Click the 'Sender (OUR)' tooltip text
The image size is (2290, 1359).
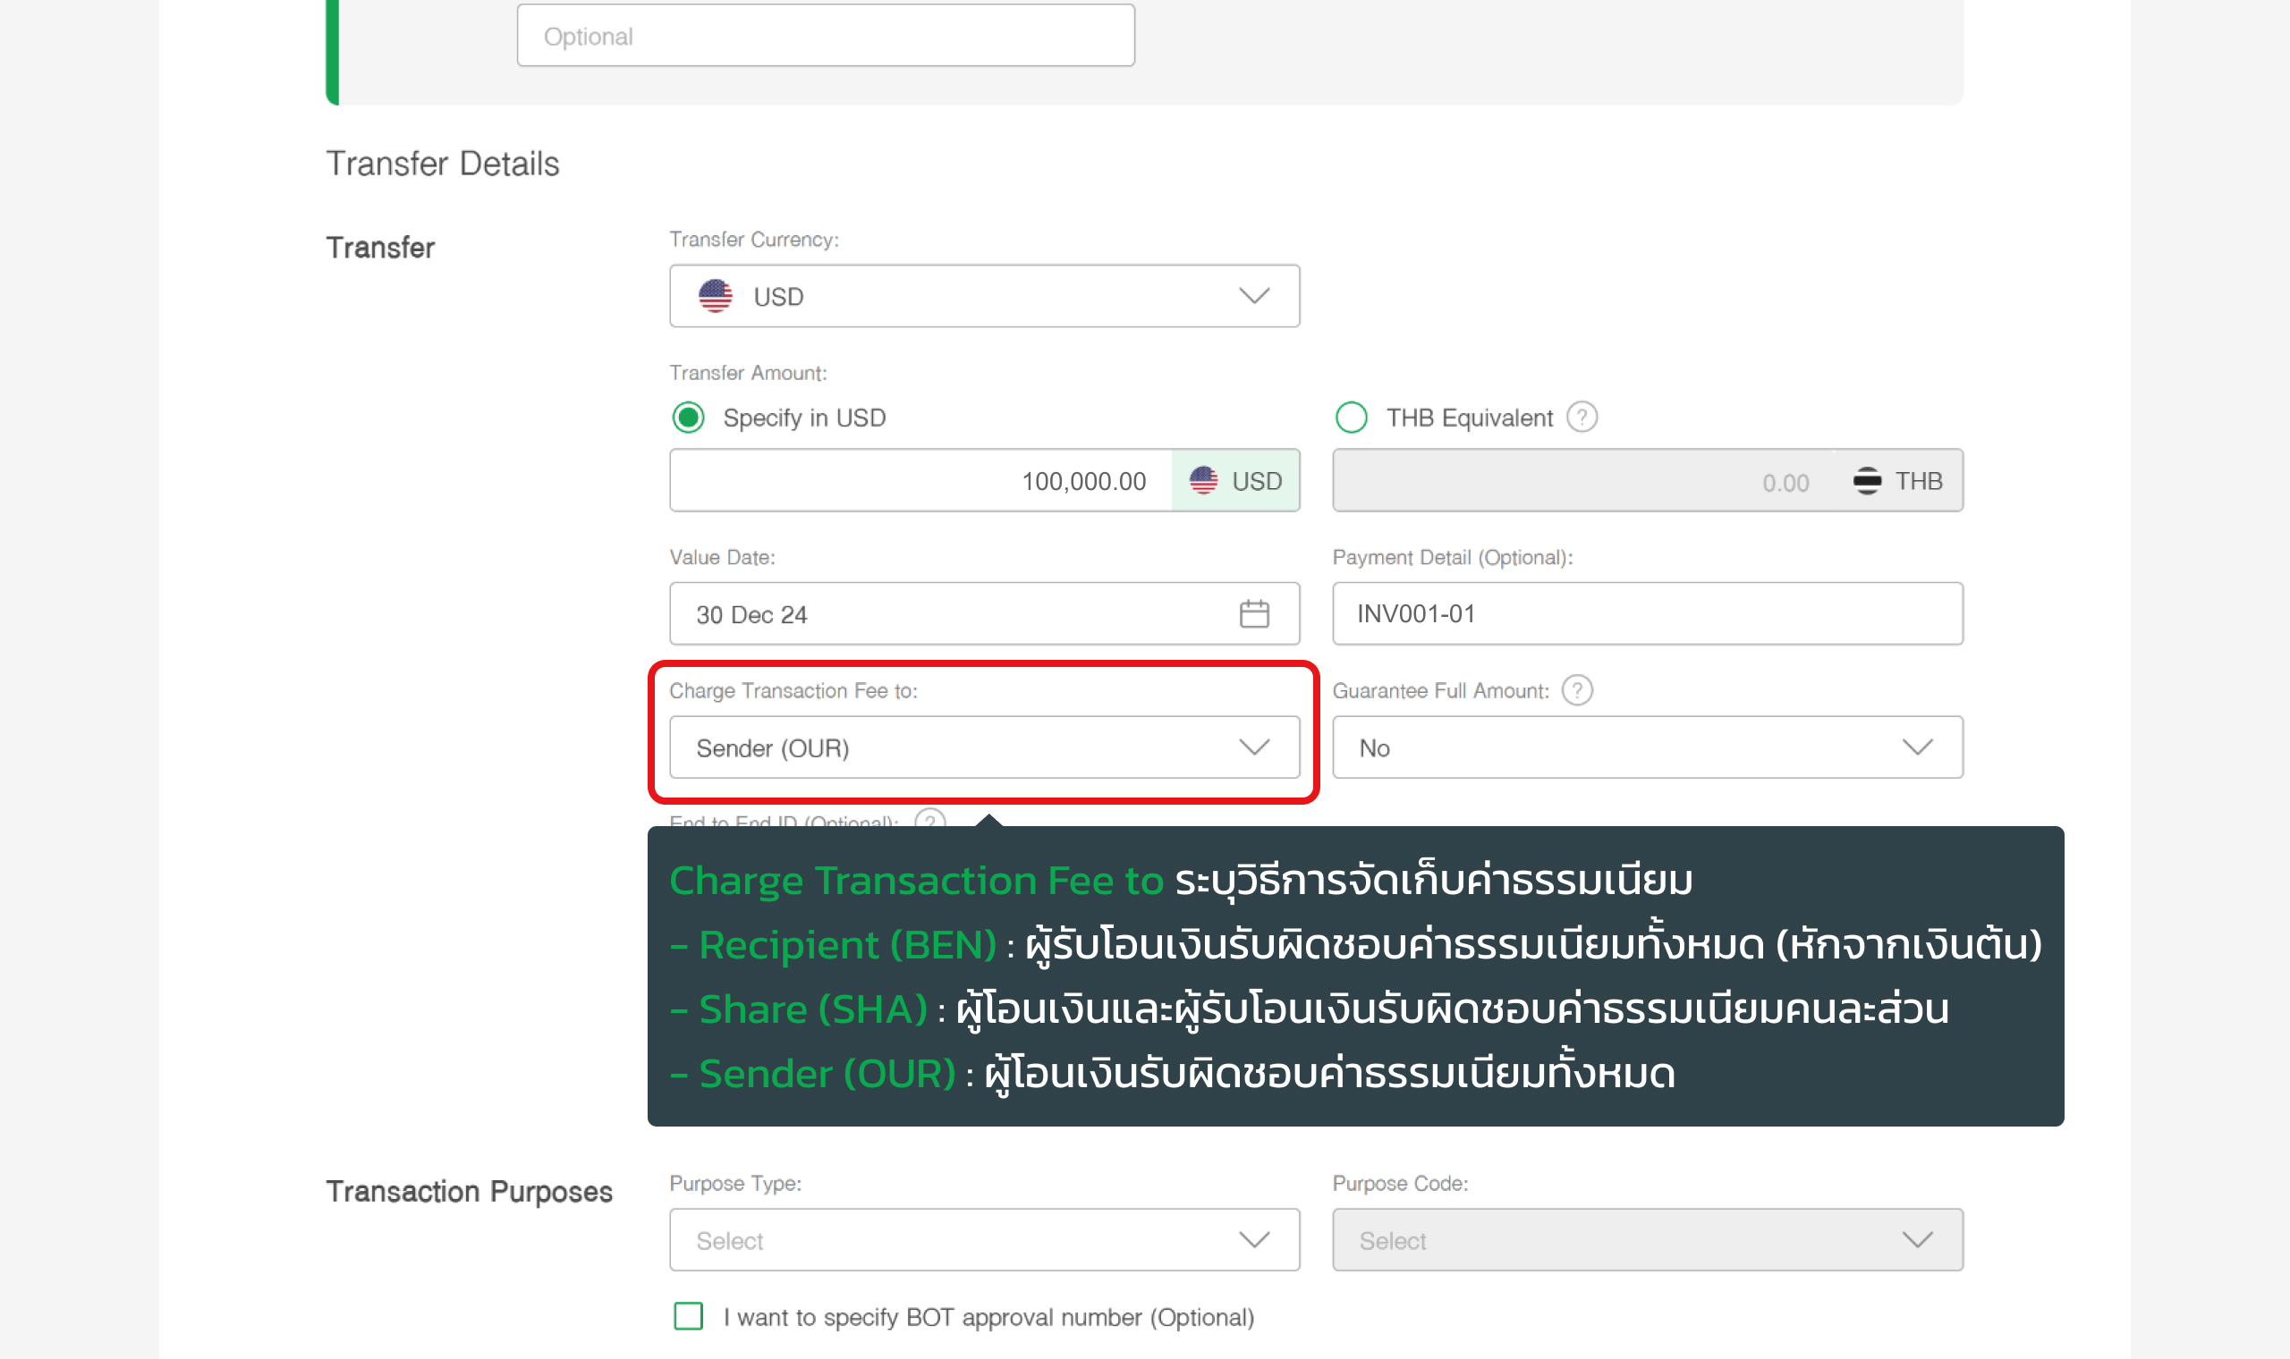coord(827,1073)
